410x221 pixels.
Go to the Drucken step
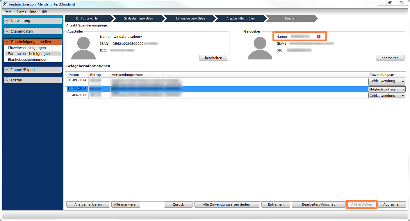(x=291, y=19)
